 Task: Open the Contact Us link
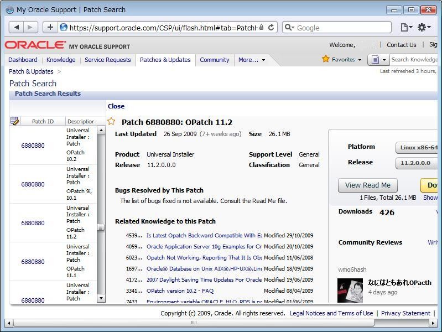tap(402, 45)
